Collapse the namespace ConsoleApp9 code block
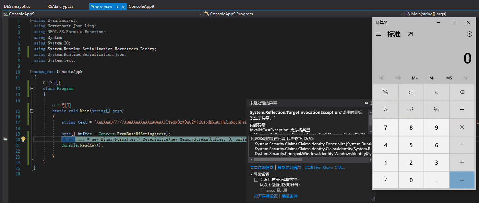 tap(31, 72)
